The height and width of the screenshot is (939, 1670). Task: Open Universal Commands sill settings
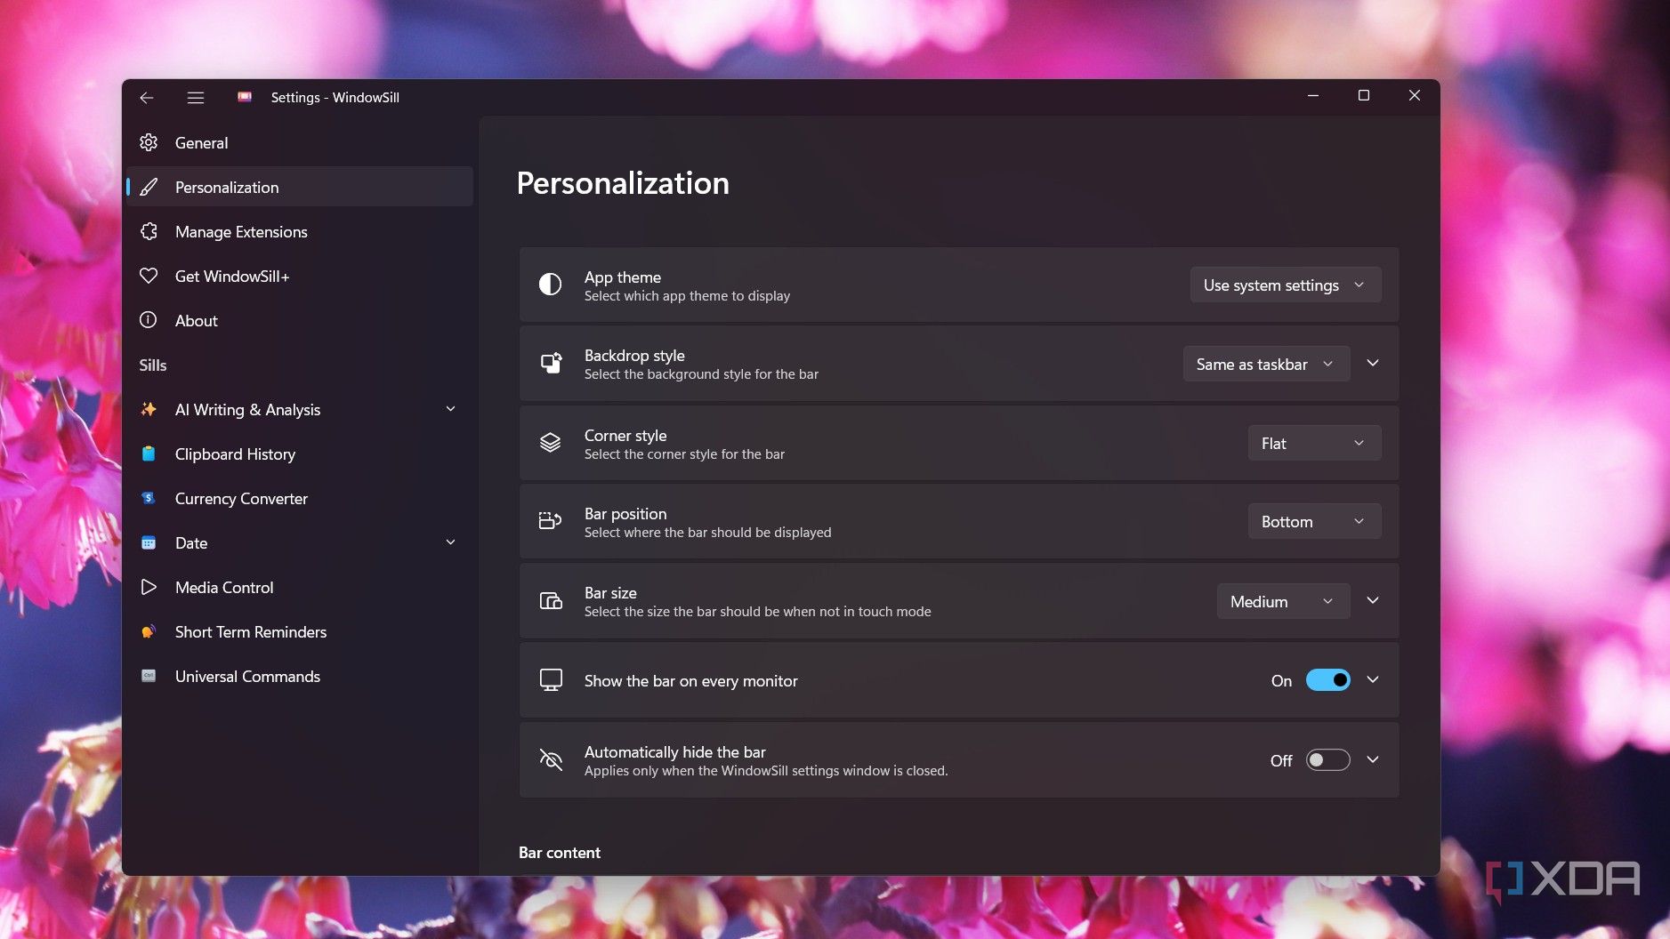point(300,676)
